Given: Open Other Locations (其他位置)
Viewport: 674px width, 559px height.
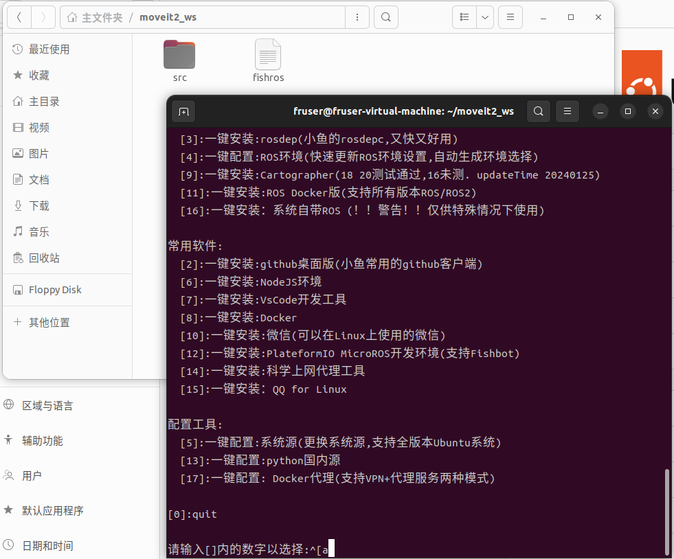Looking at the screenshot, I should tap(67, 322).
